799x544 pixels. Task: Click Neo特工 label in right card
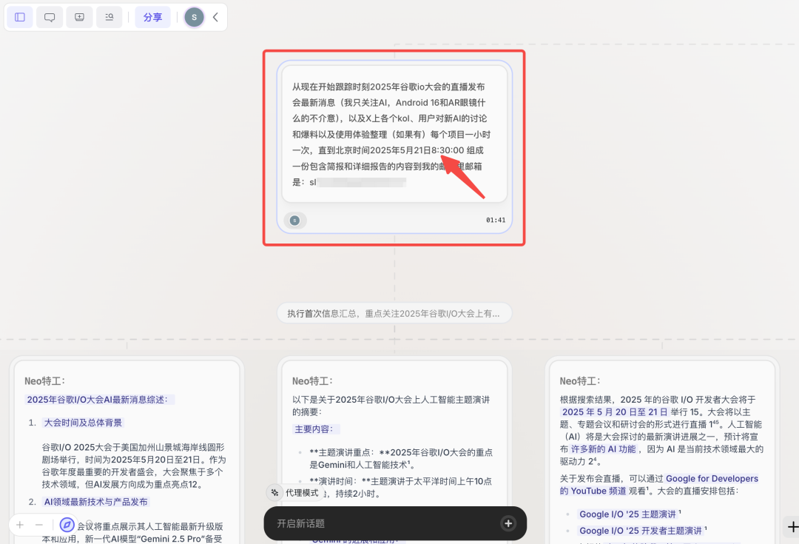pyautogui.click(x=580, y=381)
